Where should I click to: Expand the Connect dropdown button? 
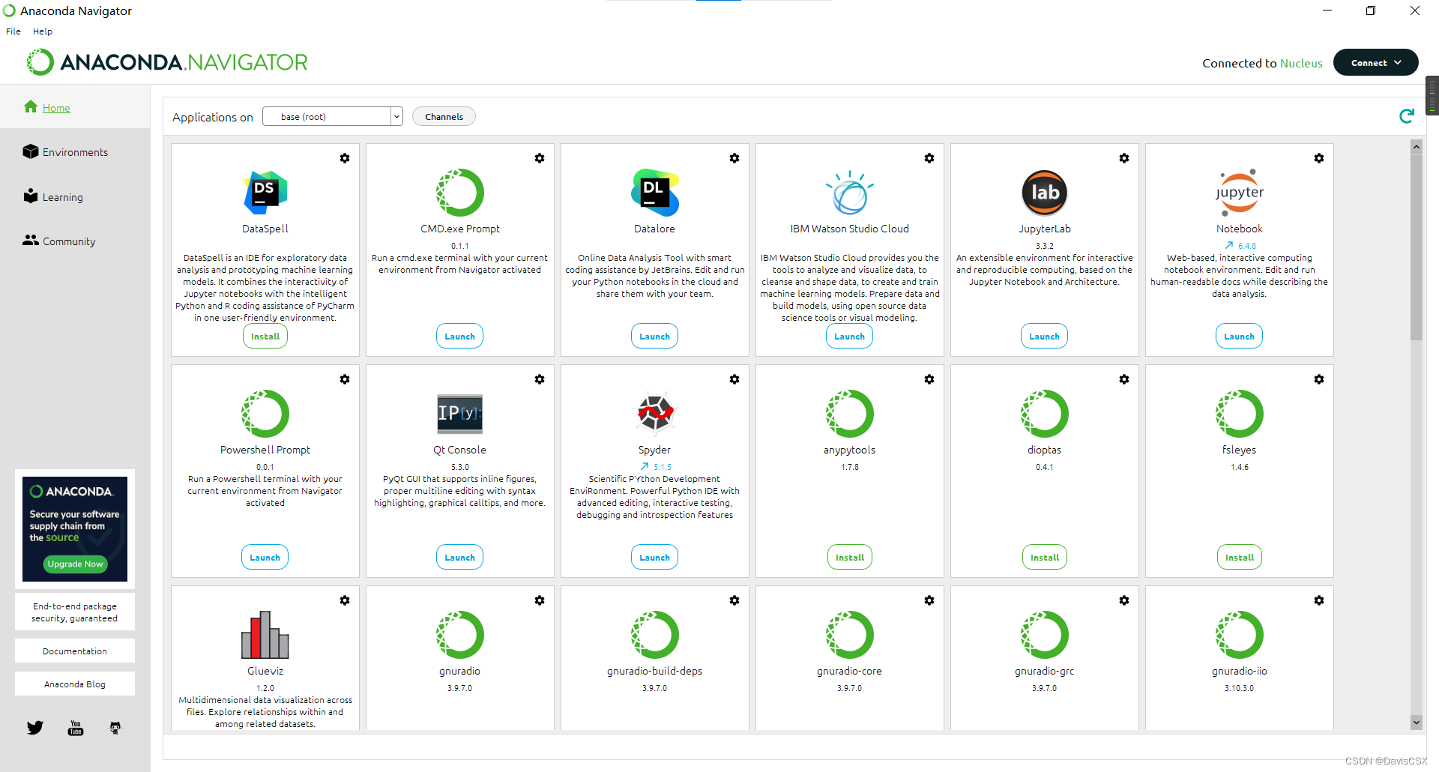click(1375, 63)
